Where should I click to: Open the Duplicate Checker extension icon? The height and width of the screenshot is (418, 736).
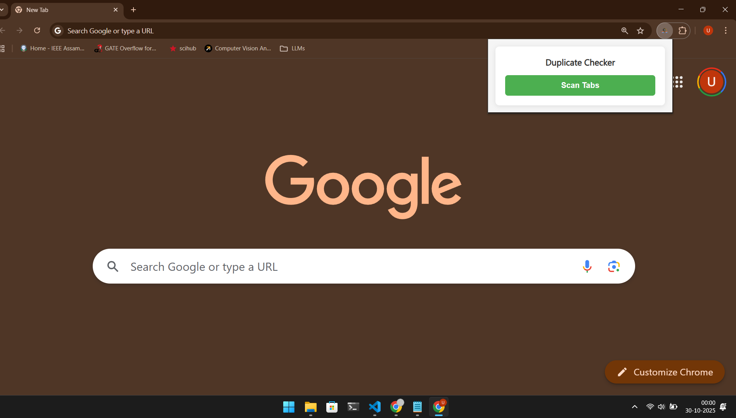(x=665, y=31)
